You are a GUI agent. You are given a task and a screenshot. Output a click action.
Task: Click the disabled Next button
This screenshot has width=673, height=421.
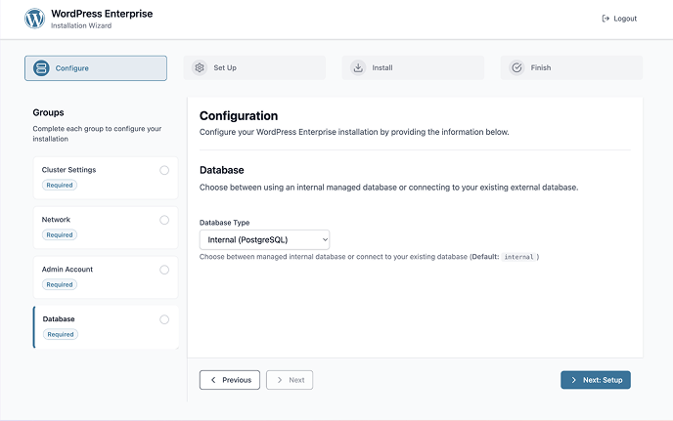pyautogui.click(x=290, y=380)
